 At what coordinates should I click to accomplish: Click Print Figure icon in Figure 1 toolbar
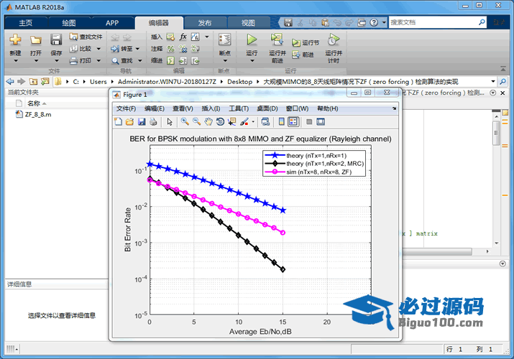pyautogui.click(x=153, y=122)
